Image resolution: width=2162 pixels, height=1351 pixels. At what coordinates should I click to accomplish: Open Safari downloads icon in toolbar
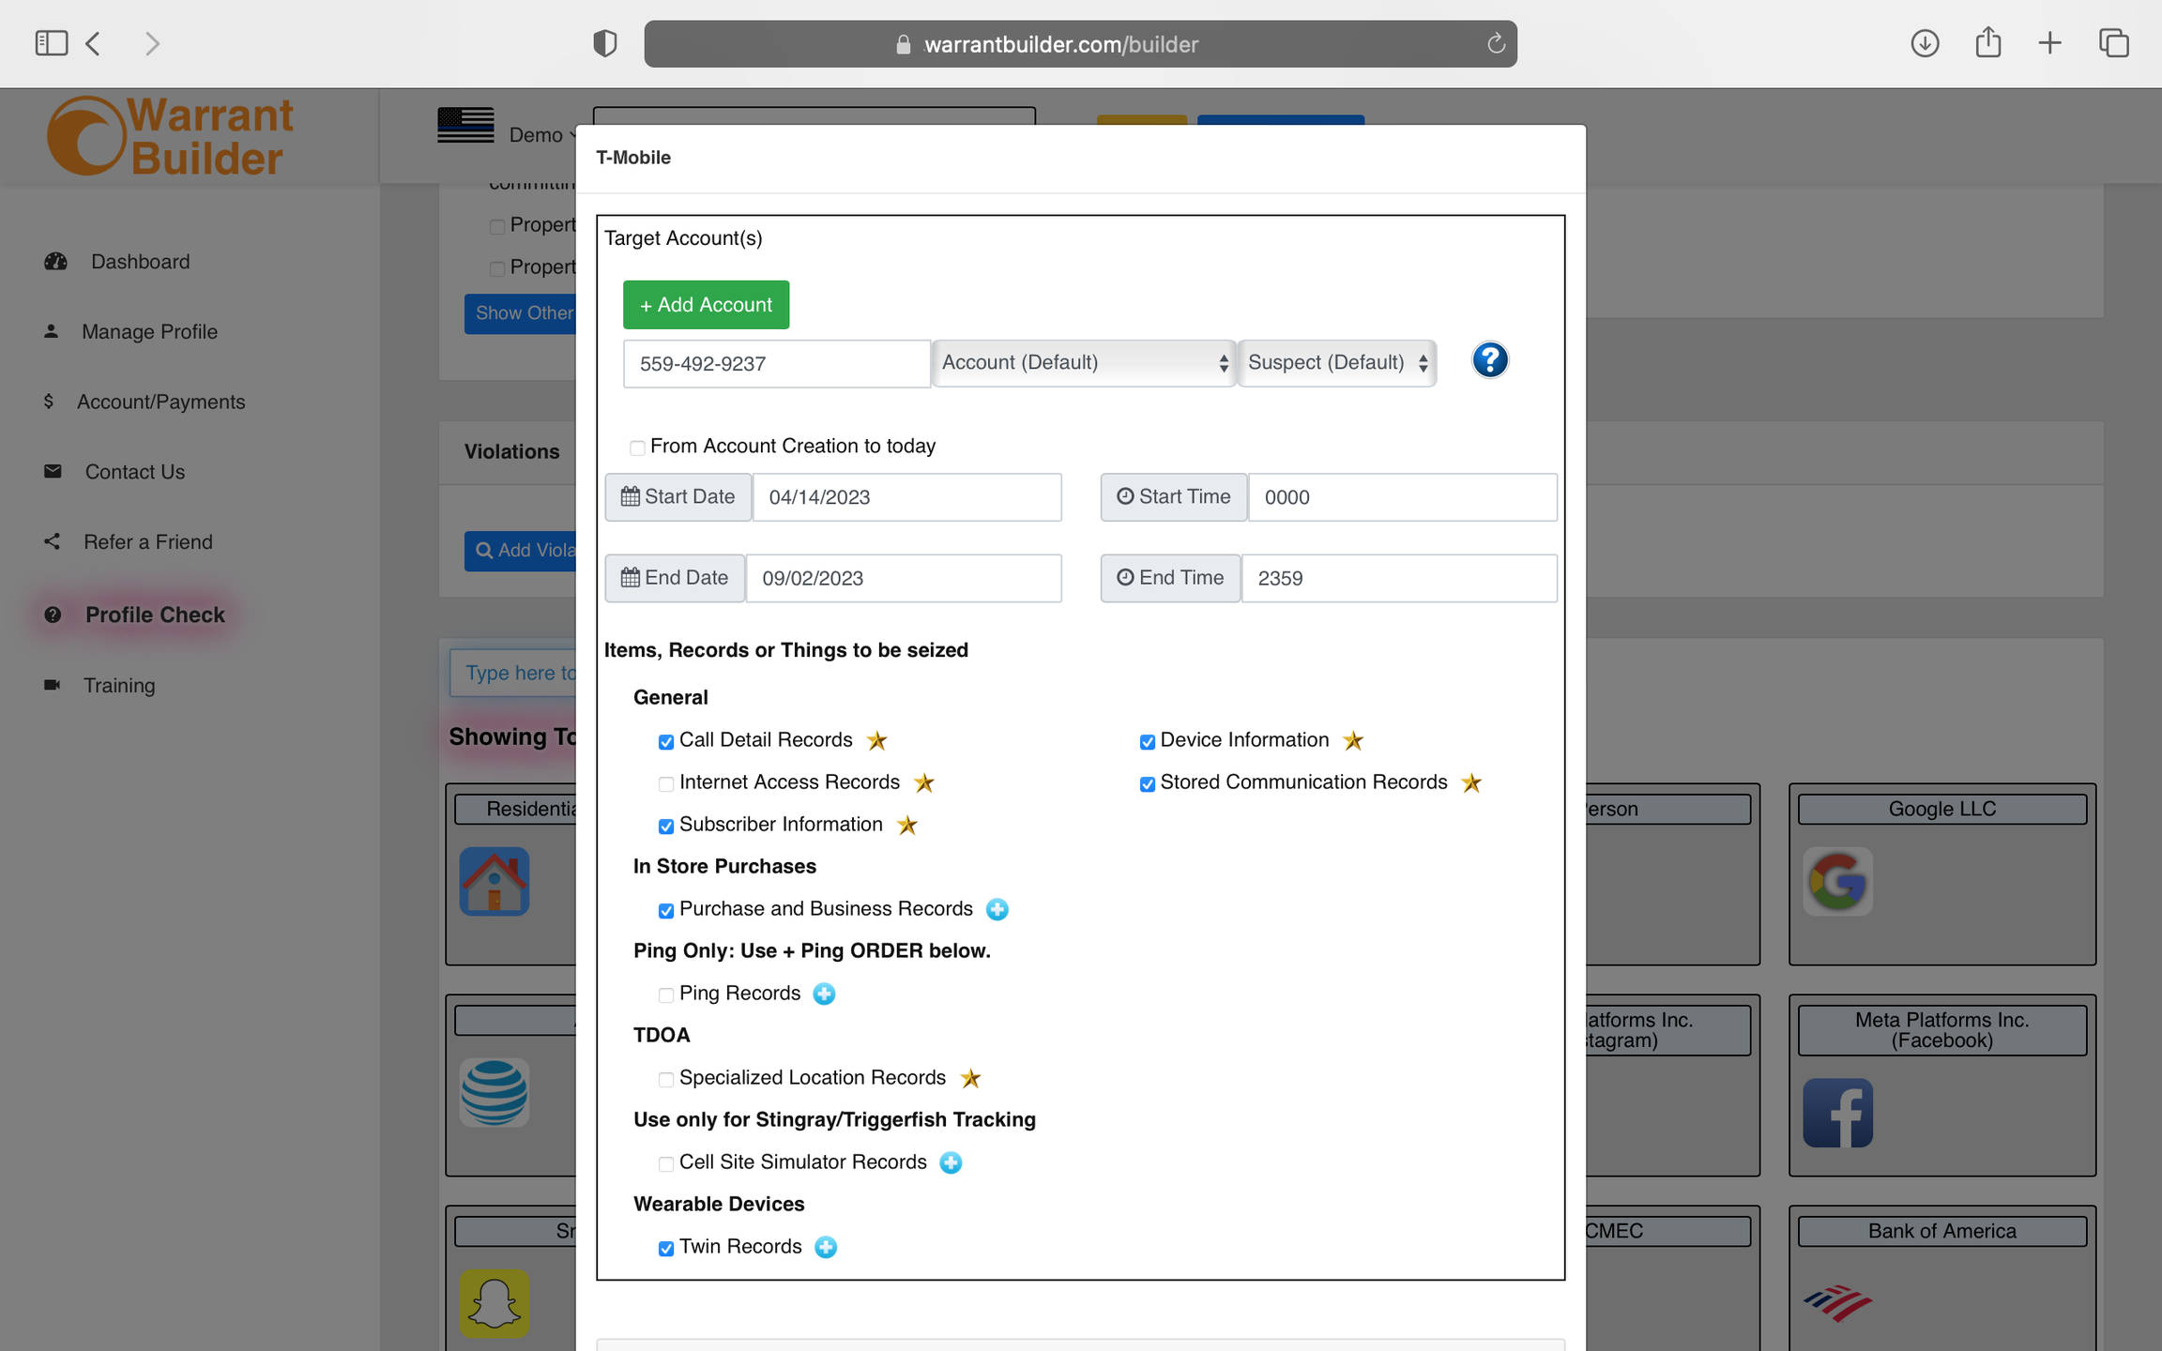(x=1925, y=43)
